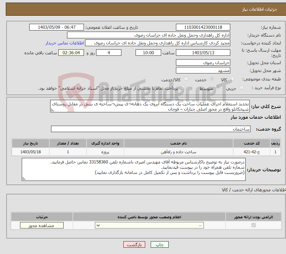Click service name cell ساخت جاده و راه‌آهن
The width and height of the screenshot is (286, 254).
click(179, 152)
